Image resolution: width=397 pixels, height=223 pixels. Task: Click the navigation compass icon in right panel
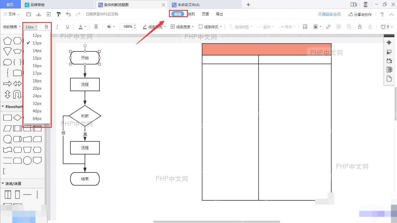click(389, 43)
